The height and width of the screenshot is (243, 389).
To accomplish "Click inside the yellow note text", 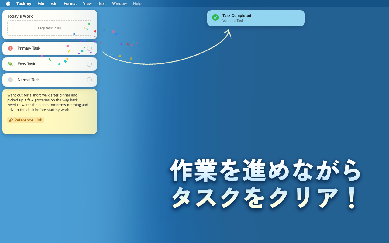I will coord(48,103).
